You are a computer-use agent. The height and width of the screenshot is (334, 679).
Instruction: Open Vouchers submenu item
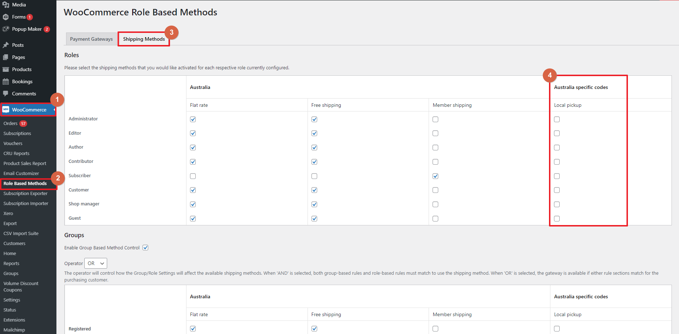tap(13, 143)
